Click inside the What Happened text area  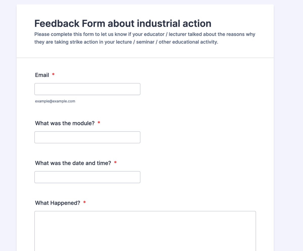coord(145,231)
